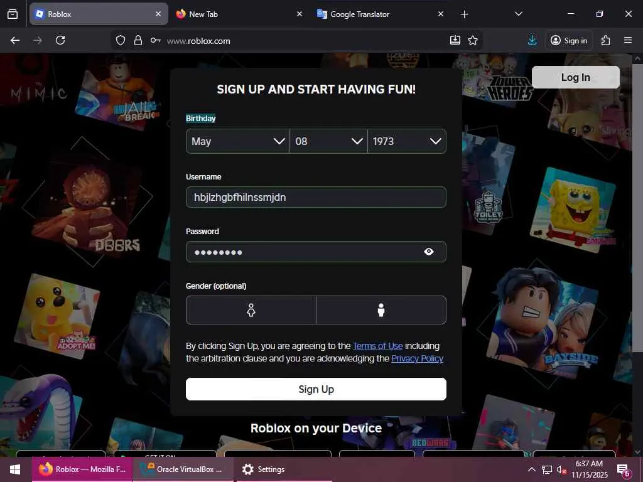643x482 pixels.
Task: Click the address bar URL www.roblox.com
Action: tap(198, 41)
